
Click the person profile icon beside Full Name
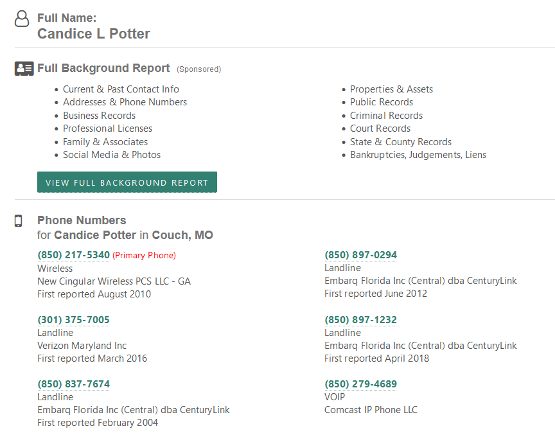pyautogui.click(x=22, y=19)
